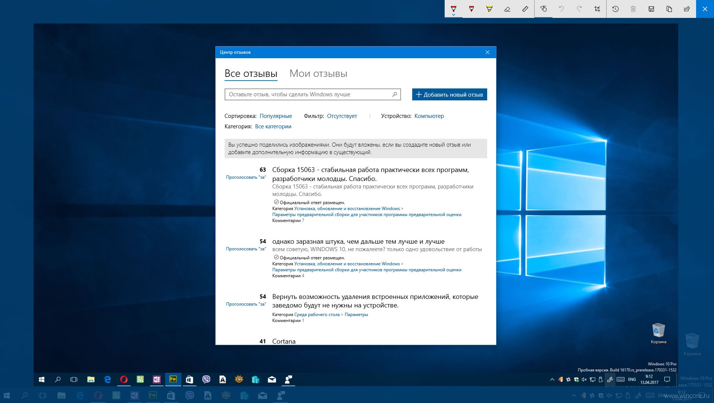Screen dimensions: 714x403
Task: Click the Start button on bright taskbar
Action: pyautogui.click(x=42, y=379)
